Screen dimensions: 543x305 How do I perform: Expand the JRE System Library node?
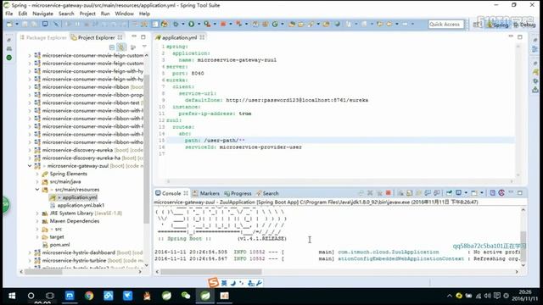coord(37,213)
